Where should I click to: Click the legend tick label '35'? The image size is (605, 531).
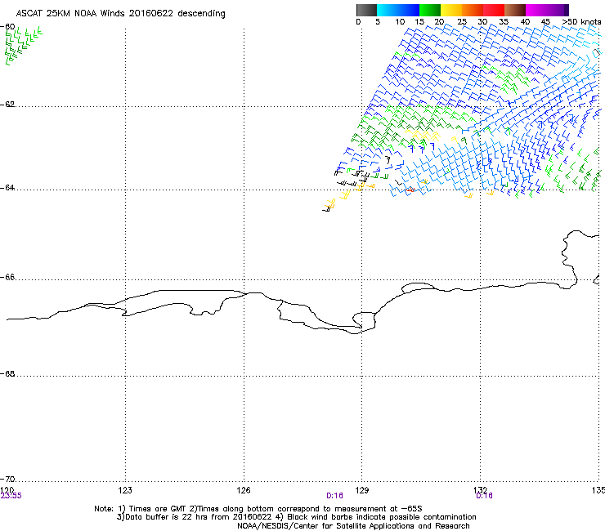click(504, 22)
